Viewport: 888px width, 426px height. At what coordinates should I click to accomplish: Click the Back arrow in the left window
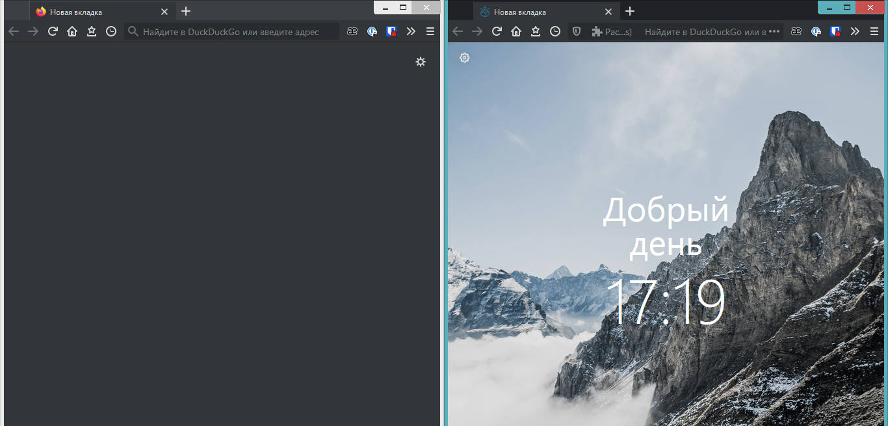click(14, 31)
